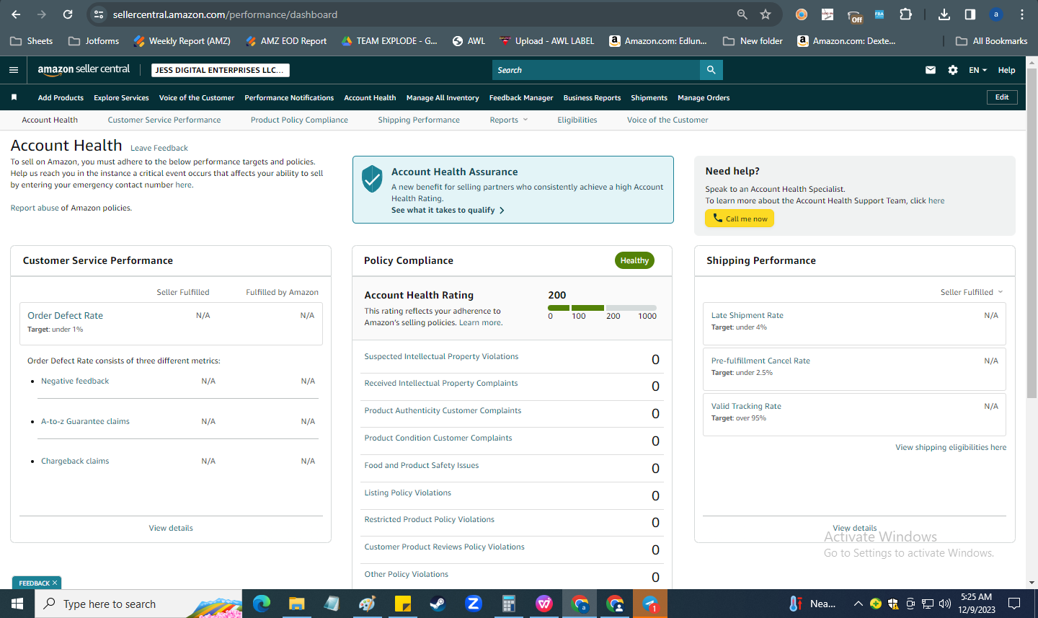Click the Report abuse link
Viewport: 1038px width, 618px height.
coord(35,208)
